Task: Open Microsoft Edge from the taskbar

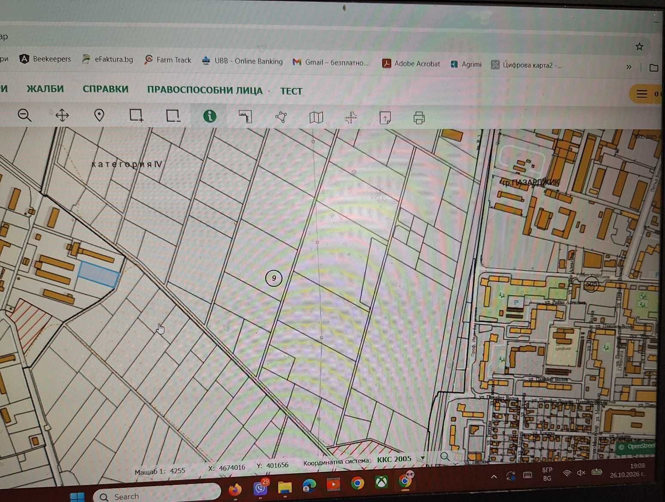Action: [309, 486]
